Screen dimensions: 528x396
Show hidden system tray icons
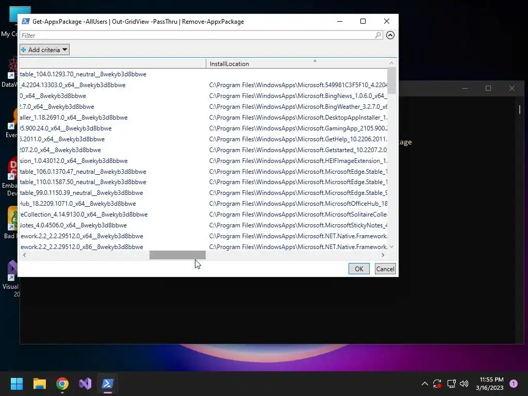425,384
